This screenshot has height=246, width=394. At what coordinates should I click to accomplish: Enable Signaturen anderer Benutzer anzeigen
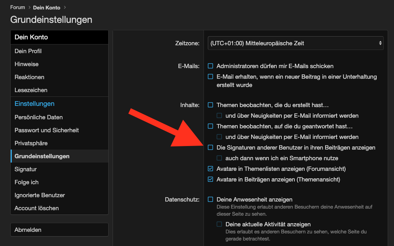pos(210,148)
